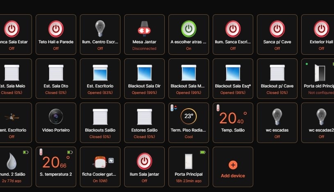Screen dimensions: 334x192
Task: Click the Est. Sala Dto shutter icon
Action: [56, 73]
